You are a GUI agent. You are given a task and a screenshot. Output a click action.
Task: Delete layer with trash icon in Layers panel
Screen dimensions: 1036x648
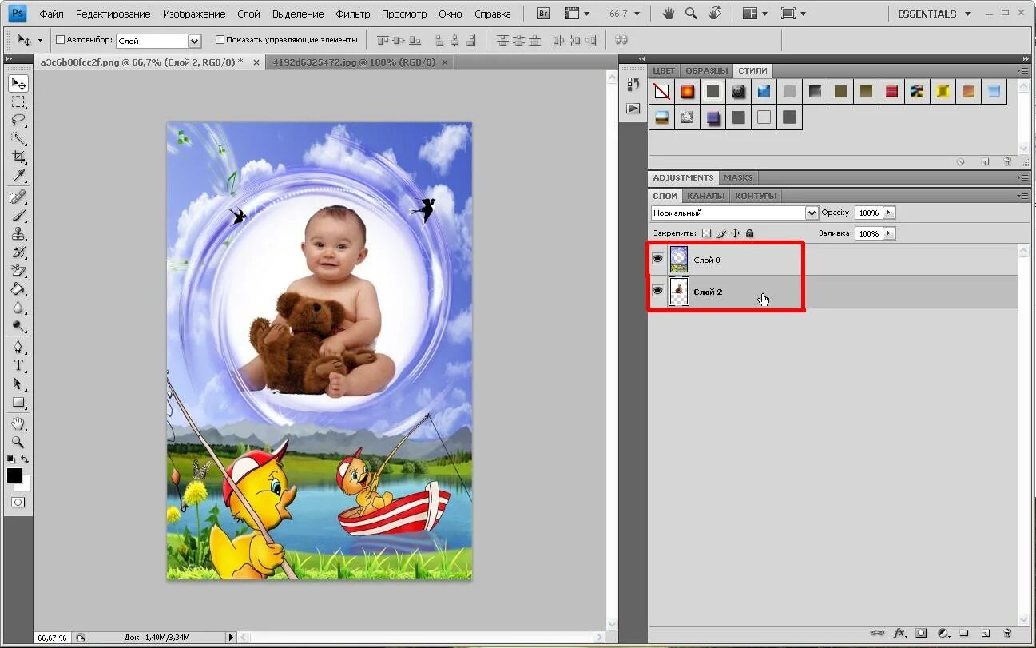point(1006,633)
